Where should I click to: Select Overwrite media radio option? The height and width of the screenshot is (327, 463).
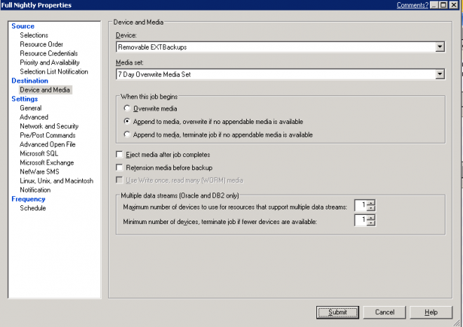click(127, 109)
